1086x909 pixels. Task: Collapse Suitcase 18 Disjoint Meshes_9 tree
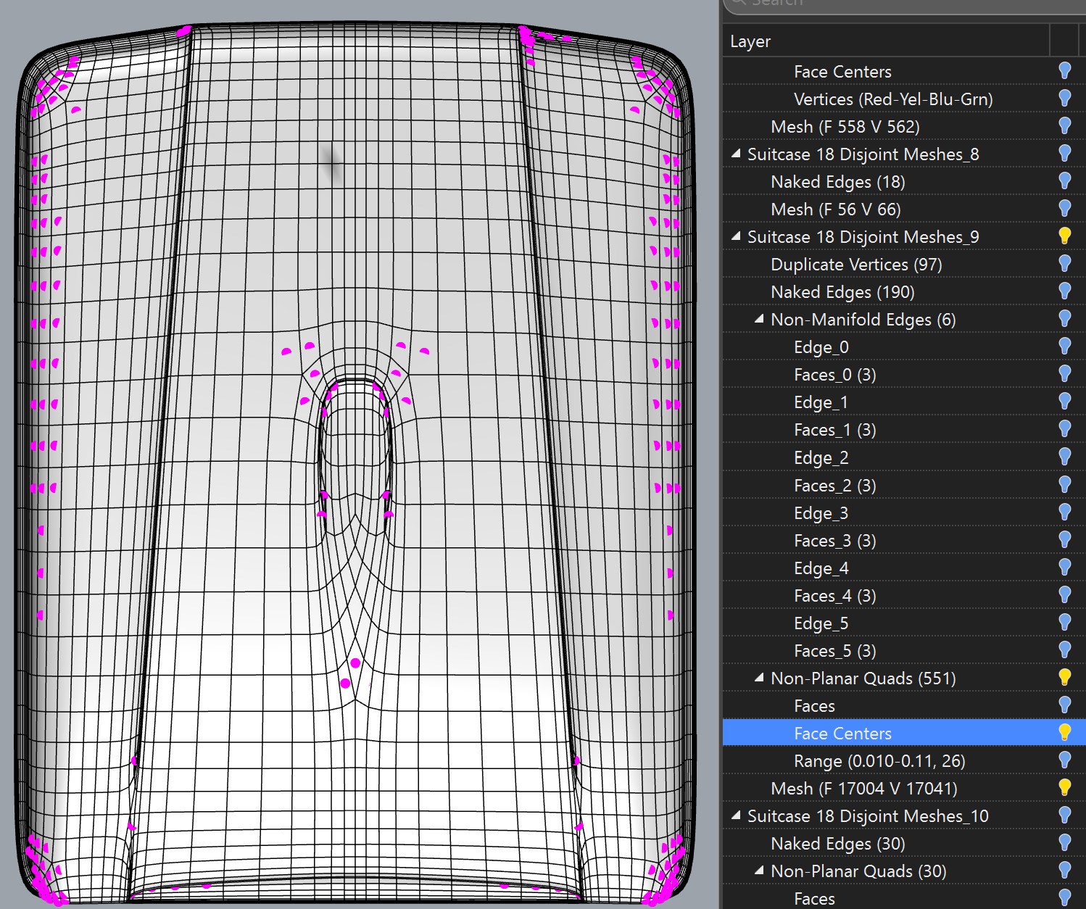tap(736, 236)
